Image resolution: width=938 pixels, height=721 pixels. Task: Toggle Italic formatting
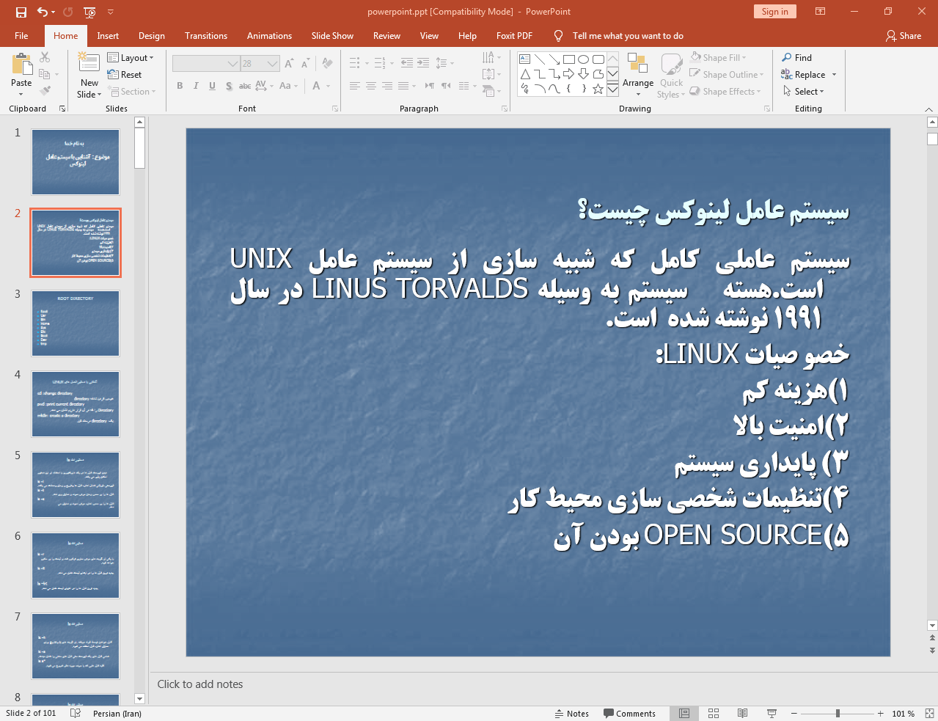(x=196, y=86)
